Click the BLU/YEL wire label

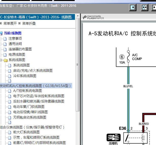tap(128, 86)
